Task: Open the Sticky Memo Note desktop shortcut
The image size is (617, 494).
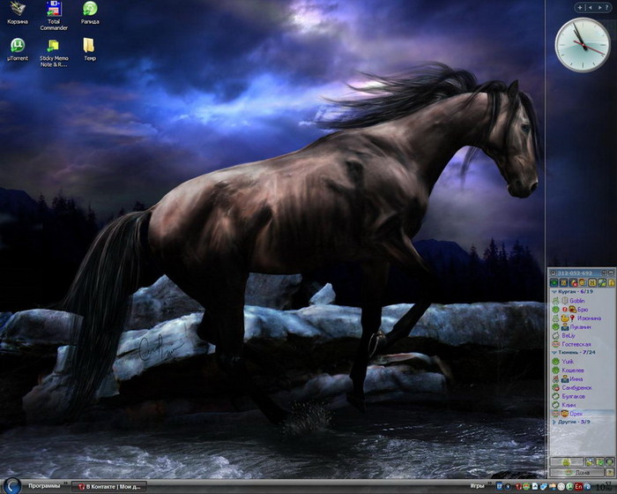Action: tap(54, 53)
